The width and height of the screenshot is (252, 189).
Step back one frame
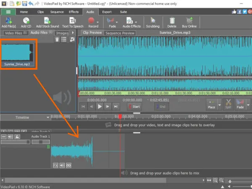point(92,106)
